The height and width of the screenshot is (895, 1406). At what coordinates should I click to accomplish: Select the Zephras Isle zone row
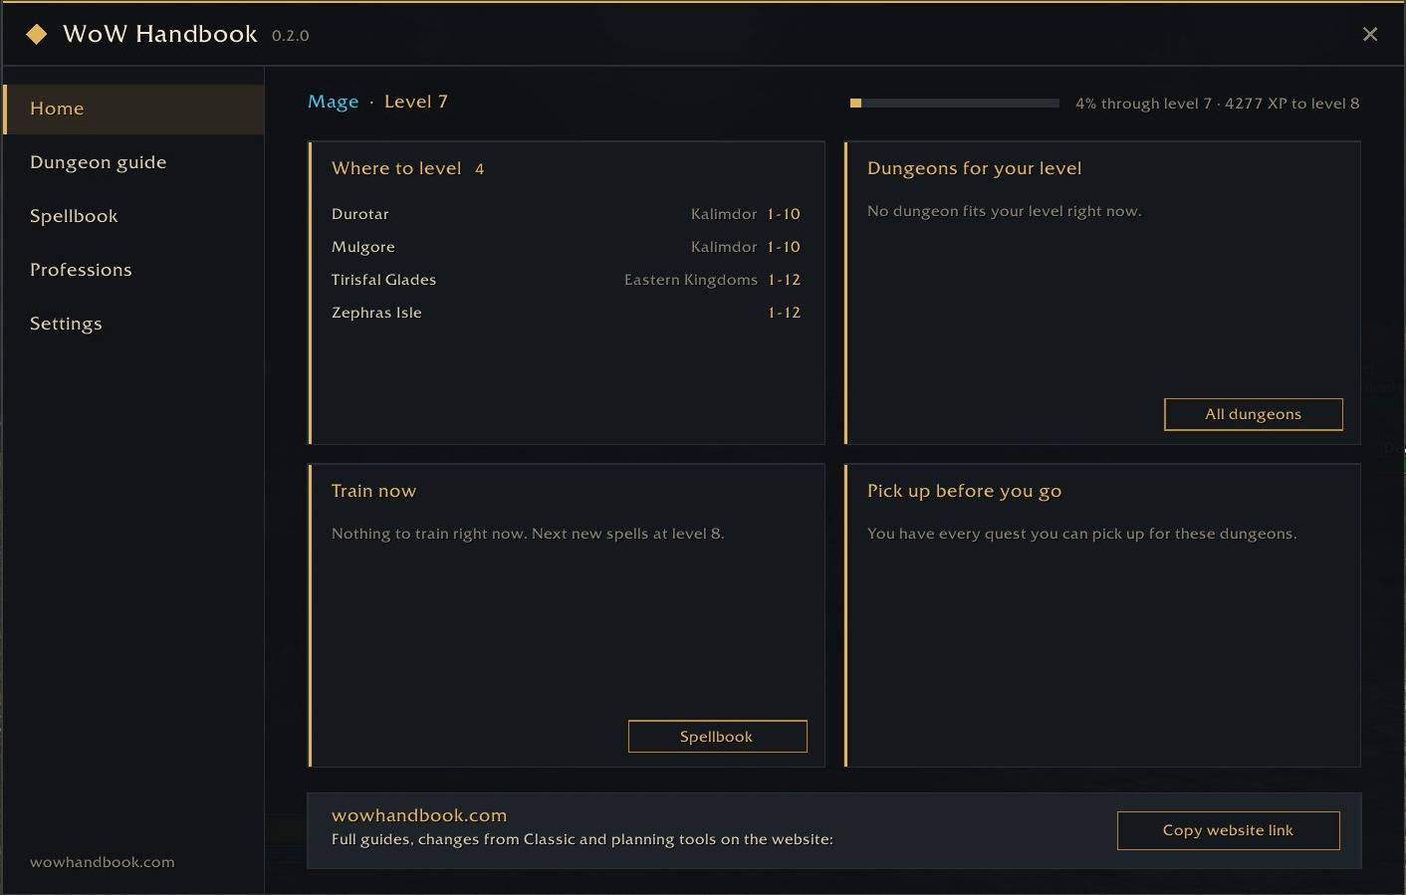(x=566, y=313)
